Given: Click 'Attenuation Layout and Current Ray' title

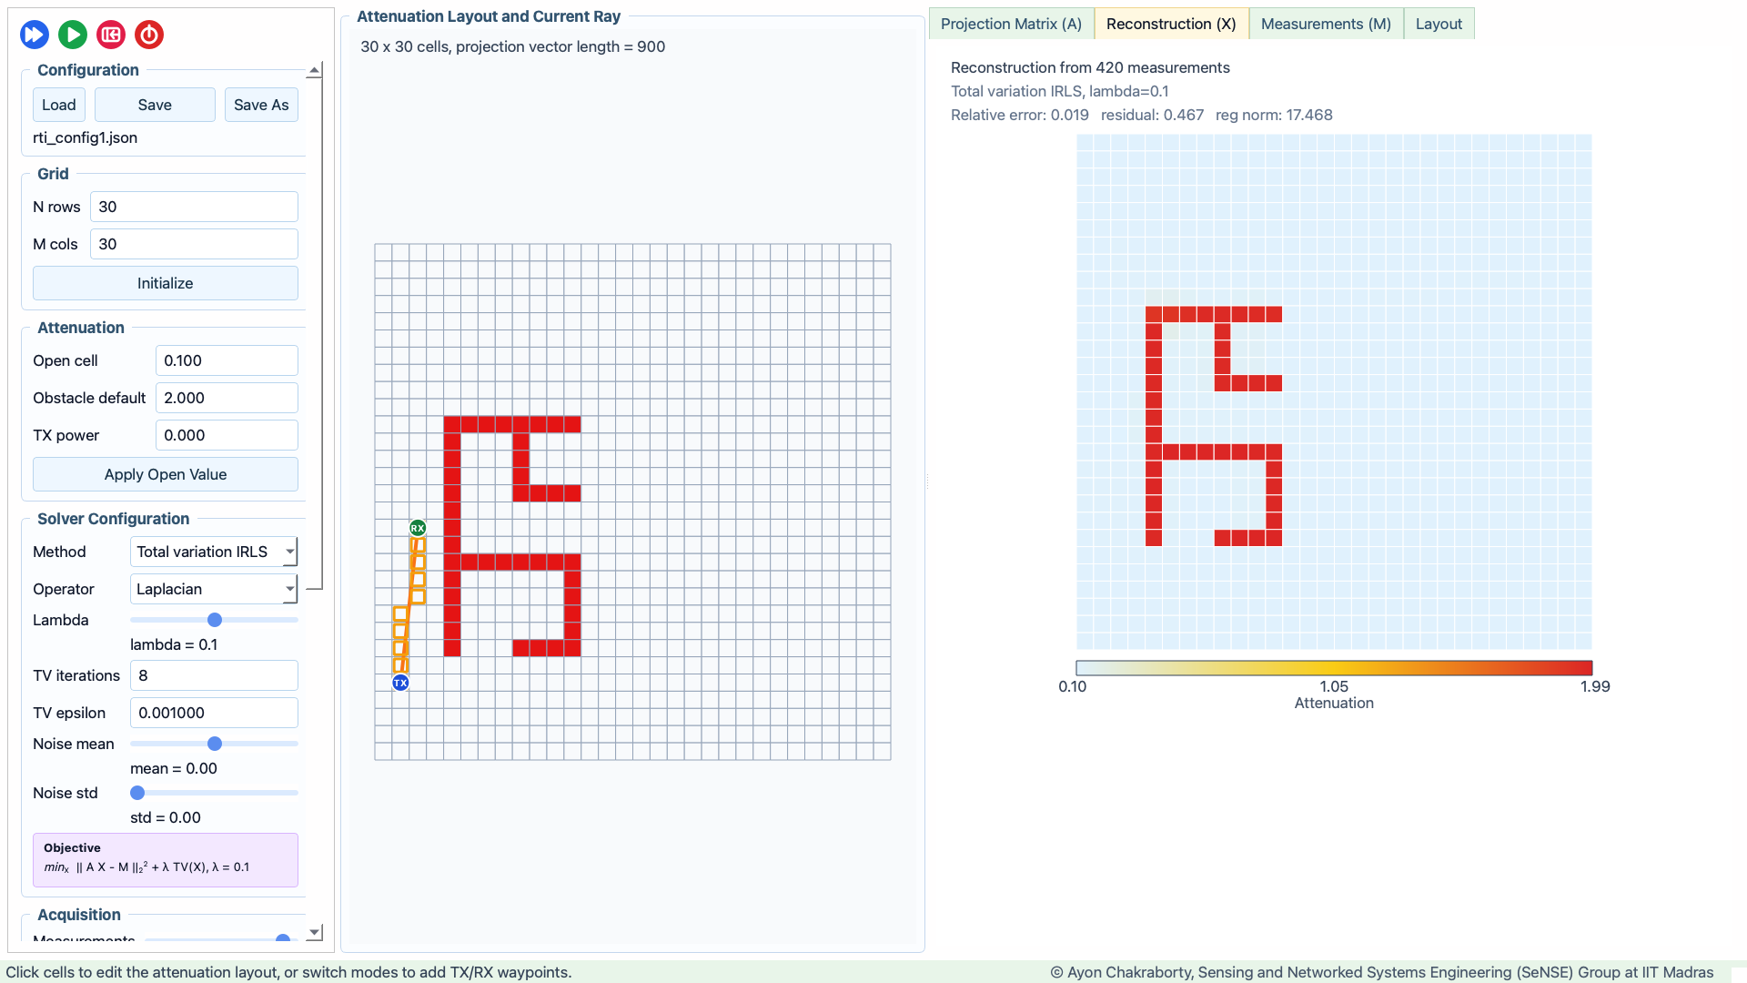Looking at the screenshot, I should pyautogui.click(x=489, y=16).
